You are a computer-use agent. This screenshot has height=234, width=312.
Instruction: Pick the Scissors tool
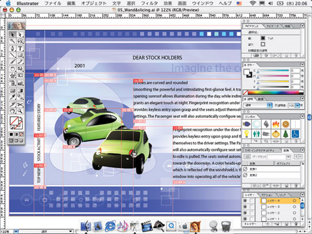20,104
